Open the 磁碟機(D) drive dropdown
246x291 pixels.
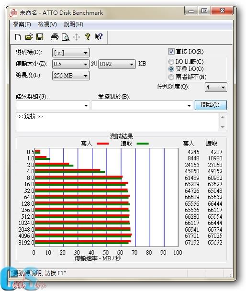pyautogui.click(x=71, y=53)
